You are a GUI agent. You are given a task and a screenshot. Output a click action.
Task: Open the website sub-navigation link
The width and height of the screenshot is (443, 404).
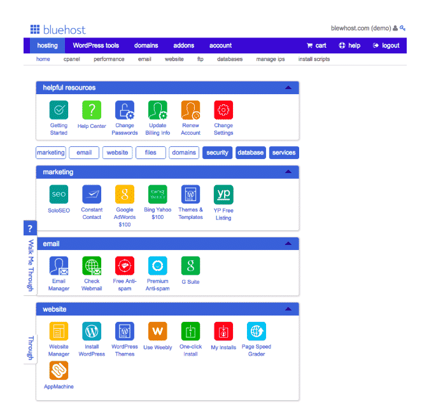pyautogui.click(x=174, y=59)
